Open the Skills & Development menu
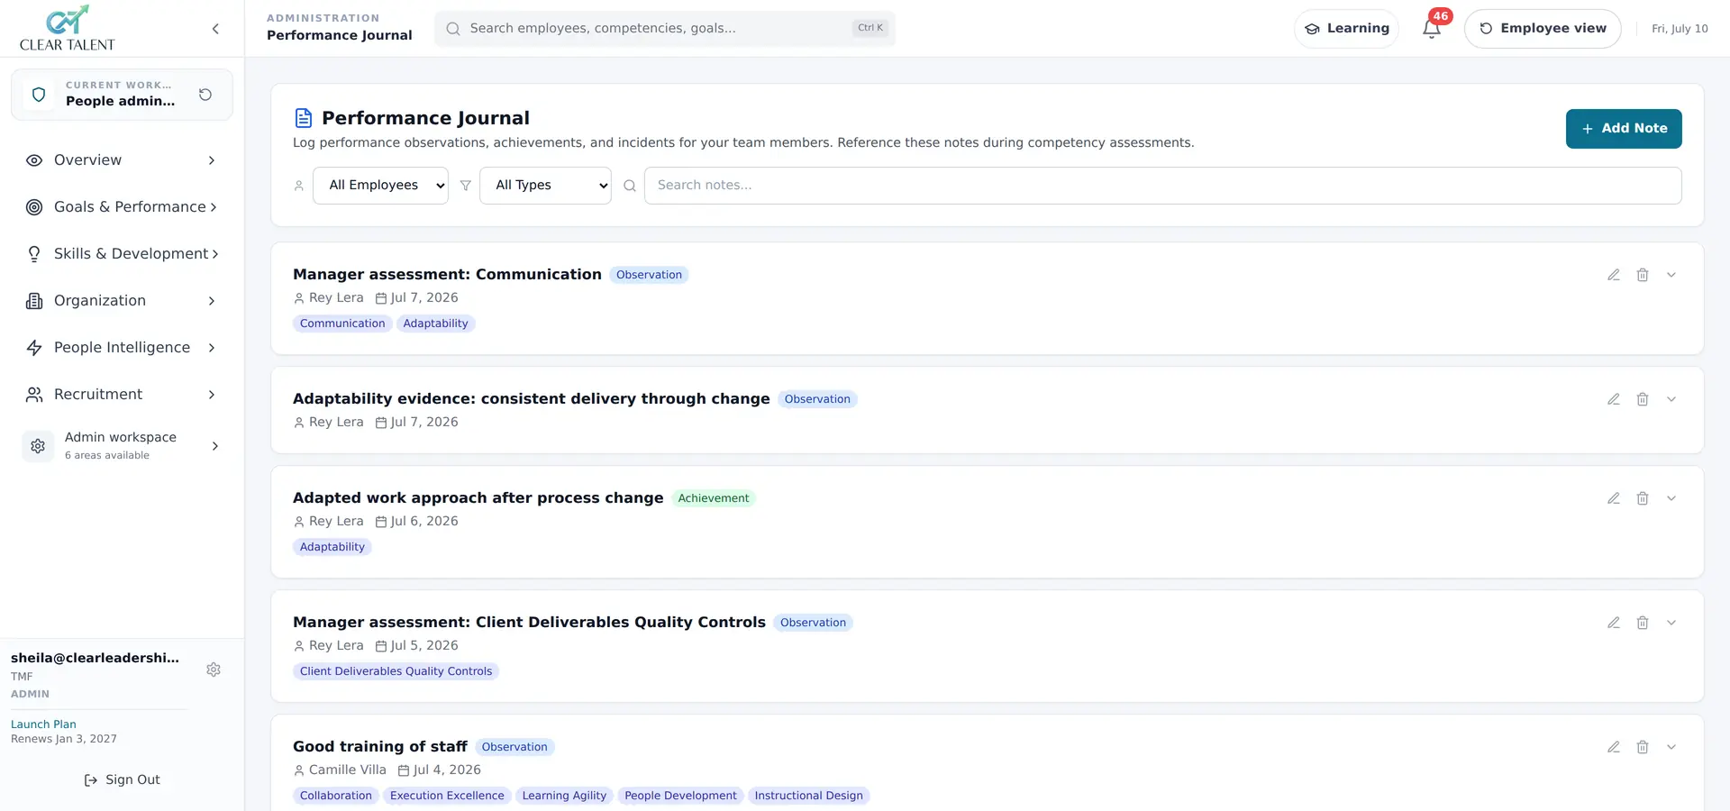The width and height of the screenshot is (1730, 811). coord(122,254)
